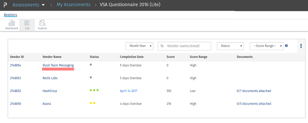Sort by Score Range column header

[x=198, y=57]
